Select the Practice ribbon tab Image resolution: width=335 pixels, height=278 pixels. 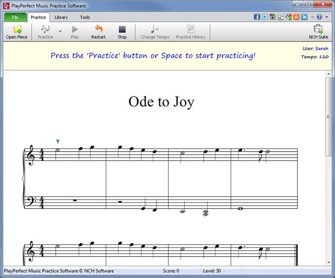pyautogui.click(x=38, y=17)
